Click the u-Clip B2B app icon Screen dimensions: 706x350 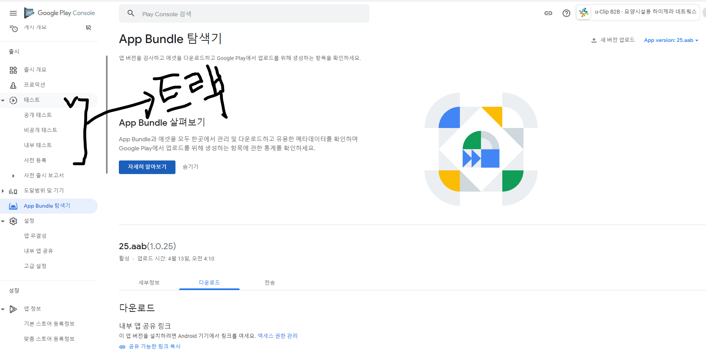tap(584, 12)
